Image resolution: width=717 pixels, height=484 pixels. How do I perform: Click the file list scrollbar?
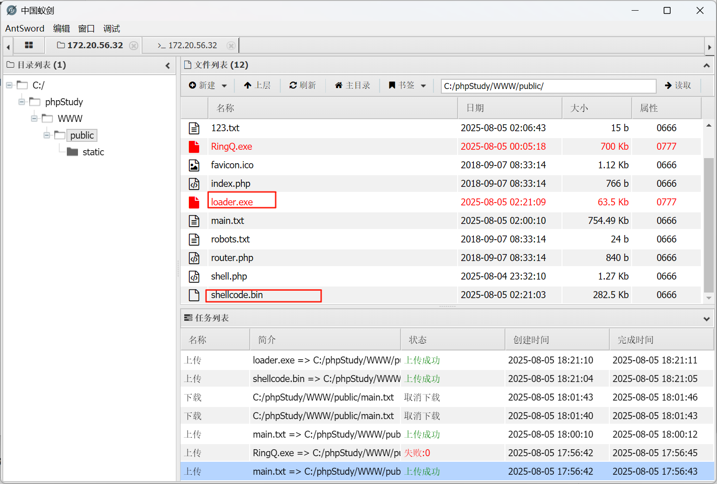click(709, 225)
